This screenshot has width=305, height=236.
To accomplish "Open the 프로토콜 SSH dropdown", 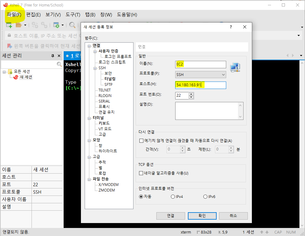I will pyautogui.click(x=201, y=75).
